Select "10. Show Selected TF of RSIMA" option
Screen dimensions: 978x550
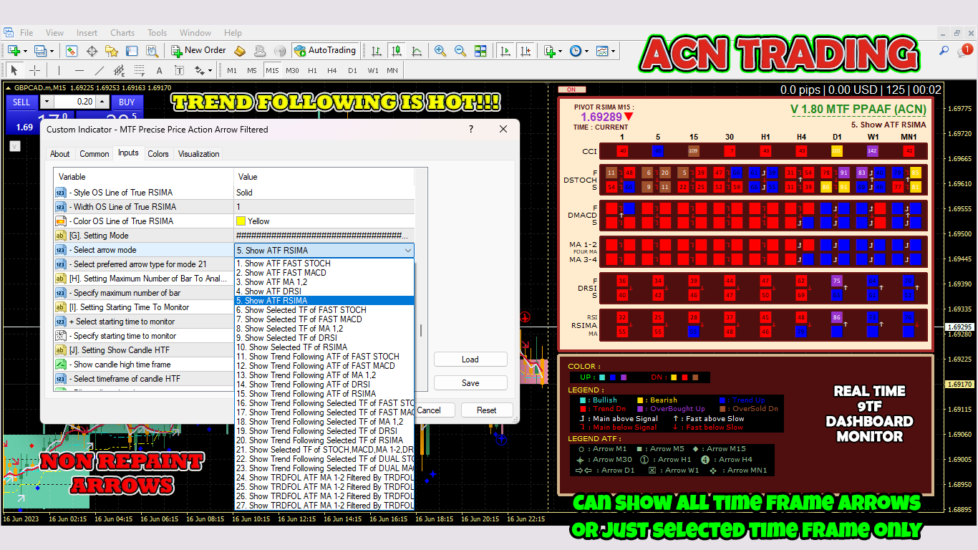[x=324, y=347]
